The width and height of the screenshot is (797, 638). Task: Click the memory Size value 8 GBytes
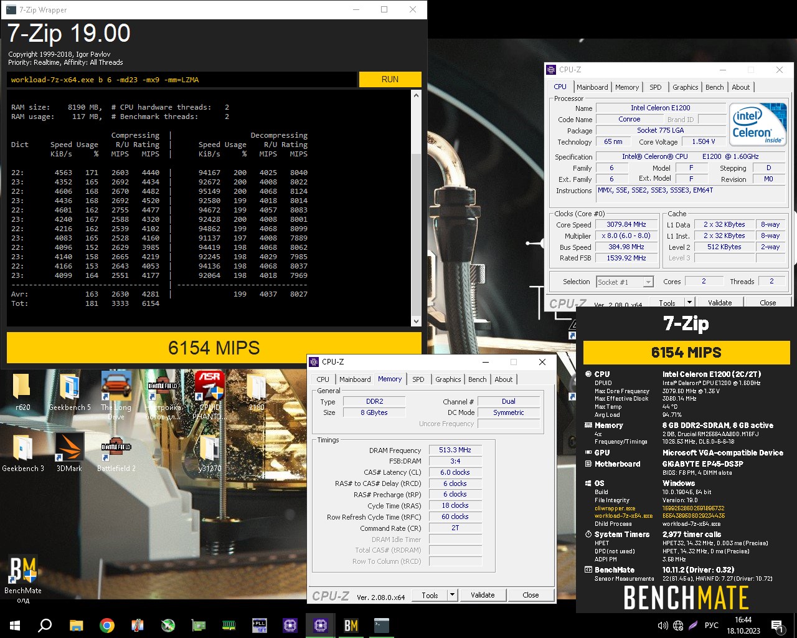tap(374, 412)
